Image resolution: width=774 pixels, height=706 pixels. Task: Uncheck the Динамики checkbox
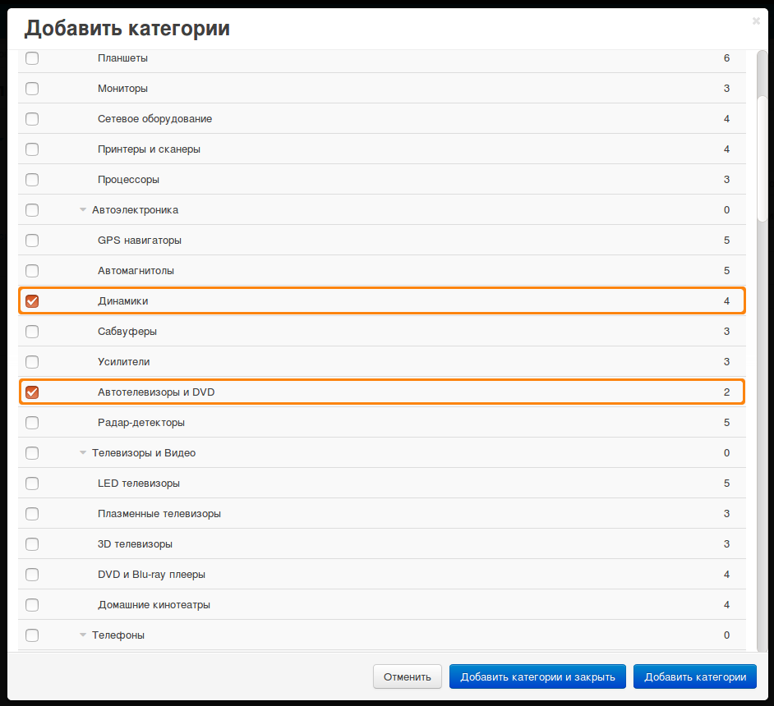pyautogui.click(x=32, y=300)
